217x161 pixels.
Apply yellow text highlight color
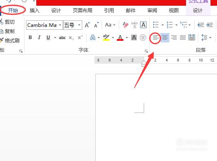[x=106, y=37]
